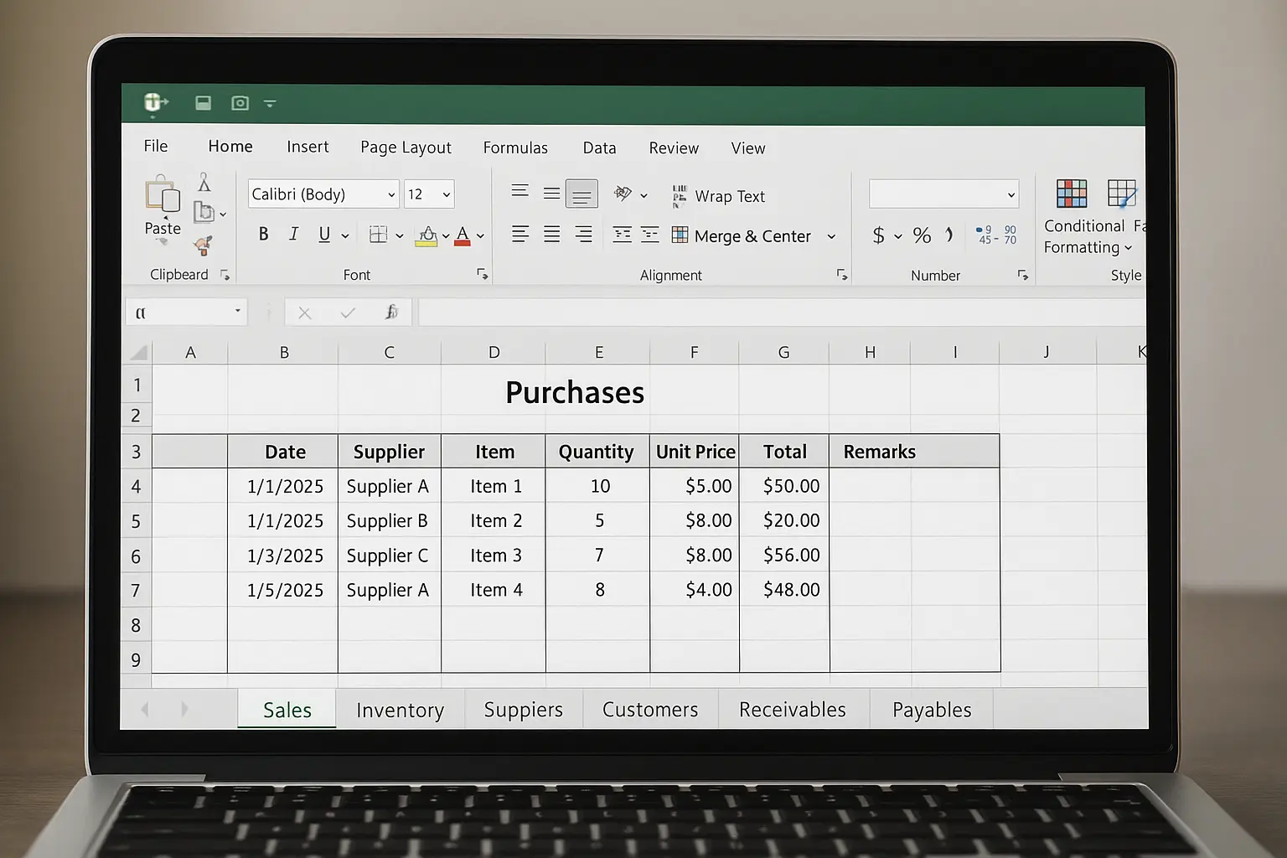Click the Insert Function fx icon

click(390, 313)
